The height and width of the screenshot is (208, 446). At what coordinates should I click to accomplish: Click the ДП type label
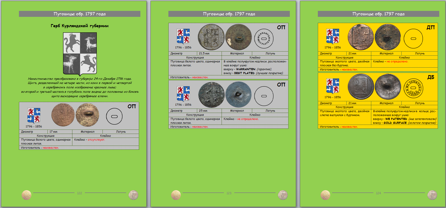tap(431, 27)
